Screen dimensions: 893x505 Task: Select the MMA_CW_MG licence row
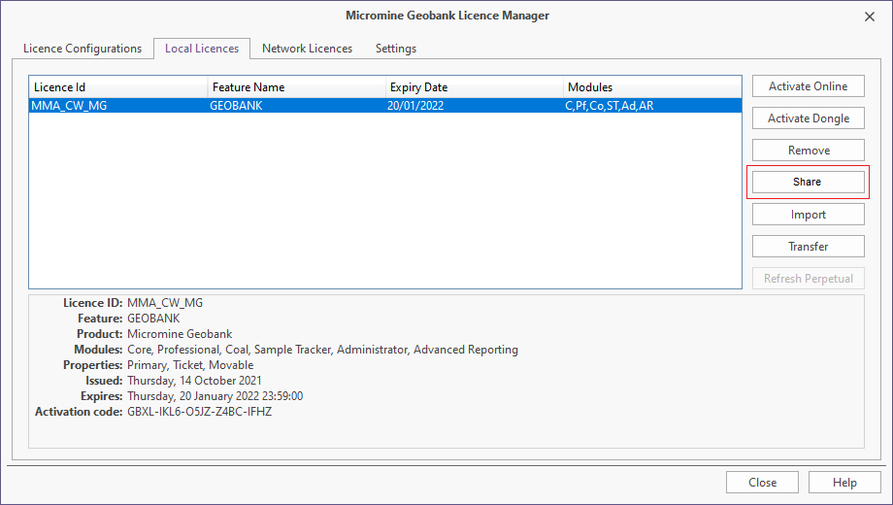click(x=385, y=106)
